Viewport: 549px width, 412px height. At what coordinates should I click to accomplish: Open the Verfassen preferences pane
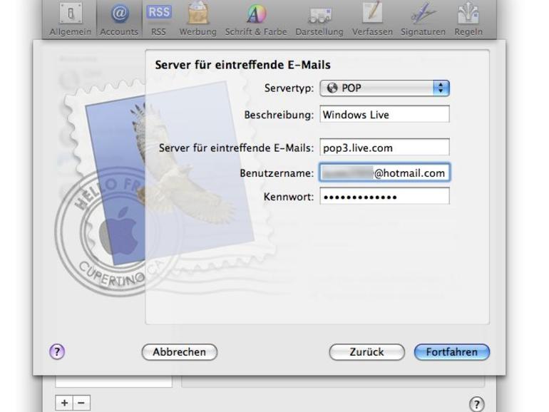click(372, 19)
